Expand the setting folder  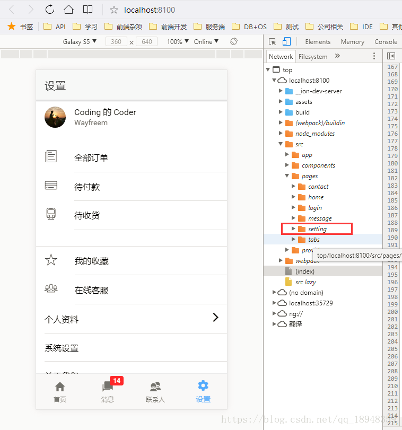[x=293, y=229]
